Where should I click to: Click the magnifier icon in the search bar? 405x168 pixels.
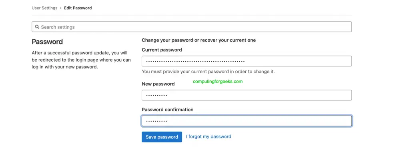coord(37,27)
